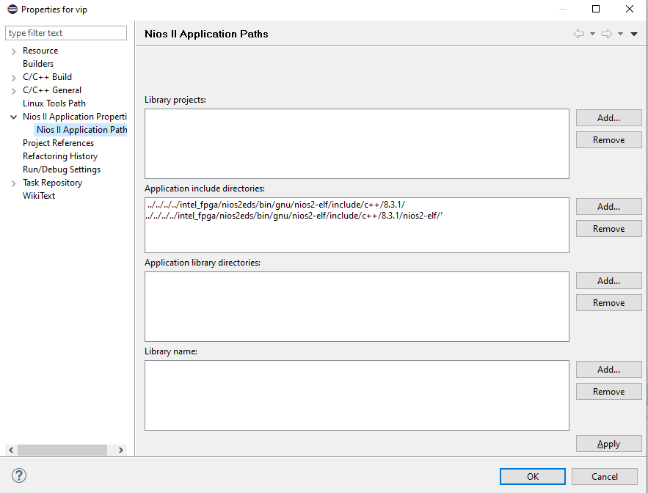Collapse the Nios II Application Properties node

pyautogui.click(x=14, y=117)
